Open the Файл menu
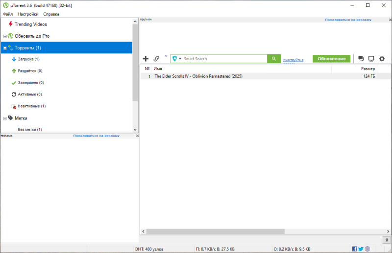 (x=8, y=14)
